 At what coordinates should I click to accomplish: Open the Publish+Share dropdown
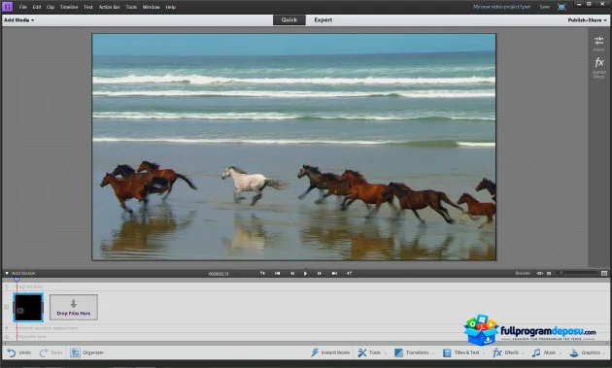click(x=587, y=19)
